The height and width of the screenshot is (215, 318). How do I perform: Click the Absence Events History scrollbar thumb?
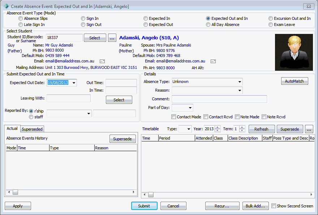tap(16, 192)
